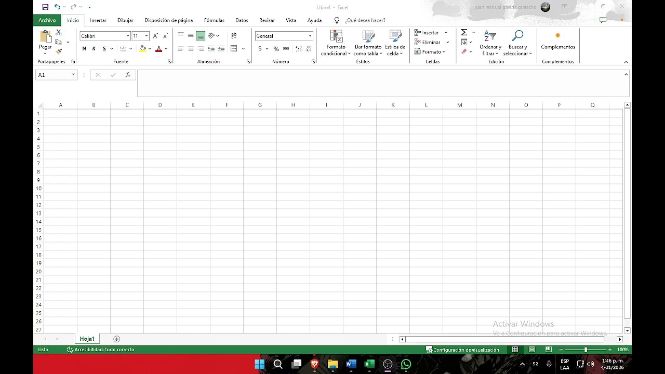This screenshot has height=374, width=665.
Task: Click the Insert function fx icon
Action: pos(128,75)
